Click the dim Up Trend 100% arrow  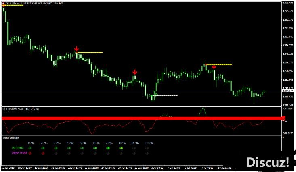point(147,148)
